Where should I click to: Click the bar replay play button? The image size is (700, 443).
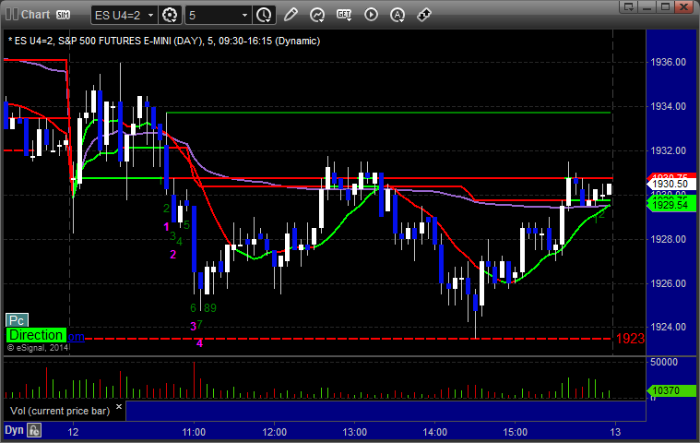(371, 15)
